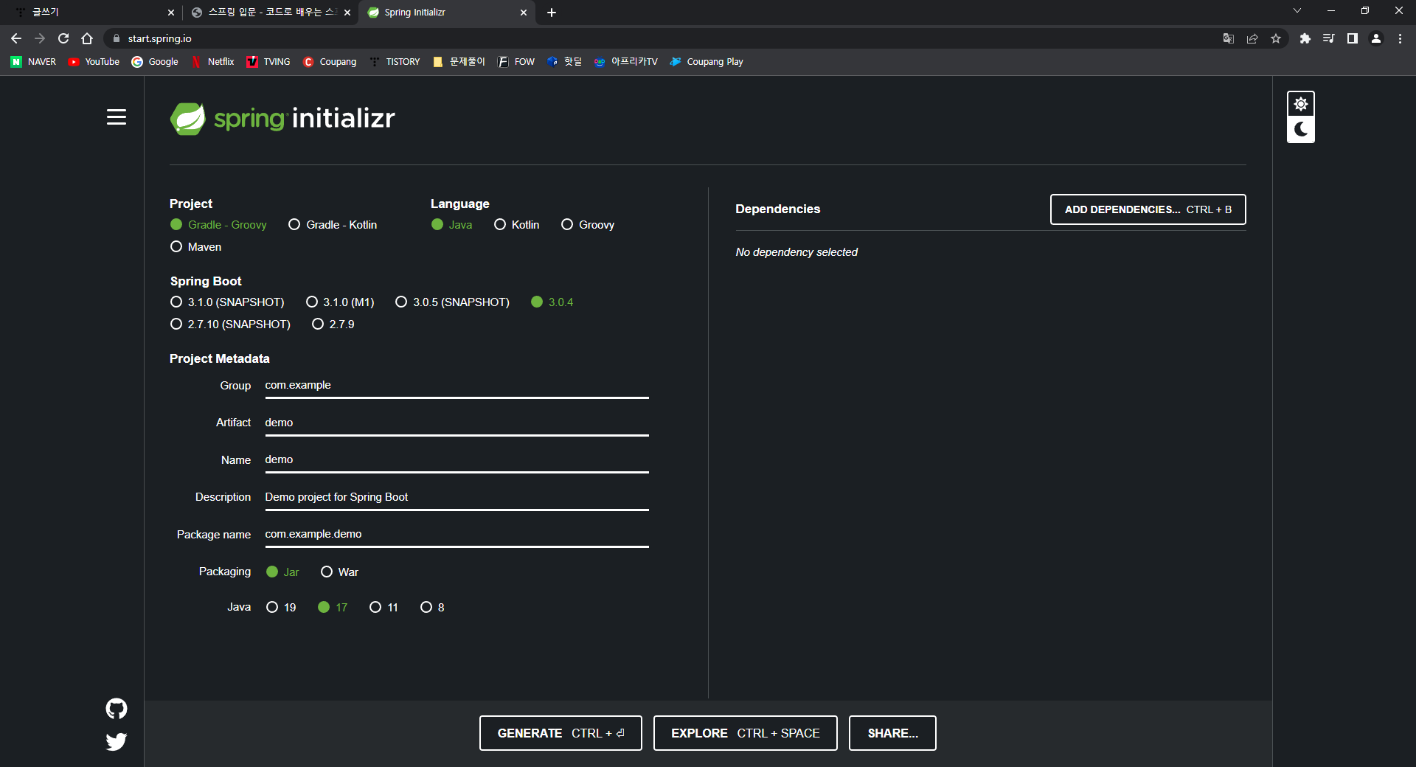The width and height of the screenshot is (1416, 767).
Task: Select War packaging
Action: (340, 572)
